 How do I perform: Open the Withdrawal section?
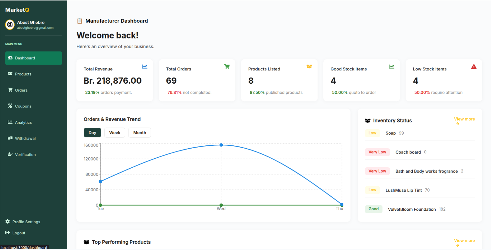point(25,138)
